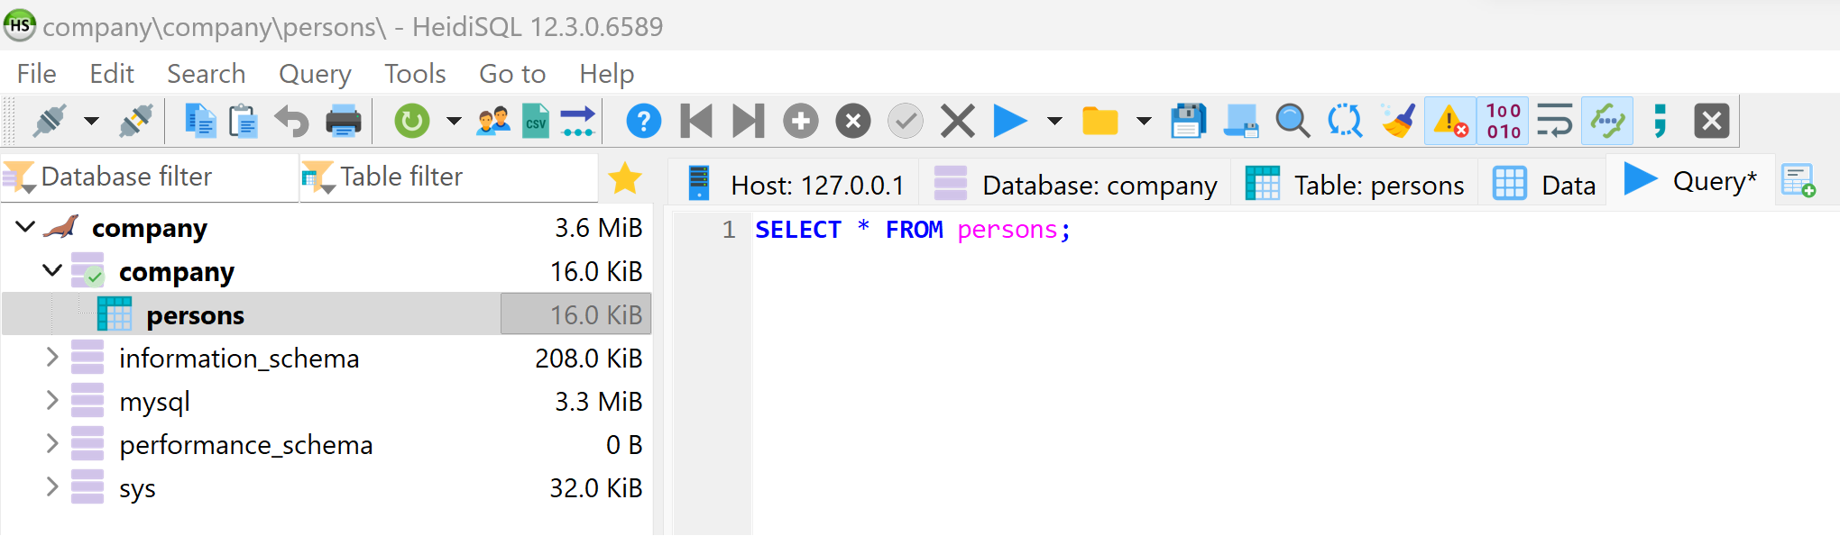The height and width of the screenshot is (536, 1840).
Task: Click the CSV export icon
Action: [536, 121]
